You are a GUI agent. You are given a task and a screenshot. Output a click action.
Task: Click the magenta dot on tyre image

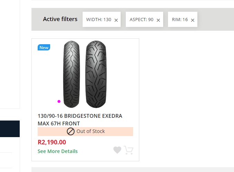(59, 102)
